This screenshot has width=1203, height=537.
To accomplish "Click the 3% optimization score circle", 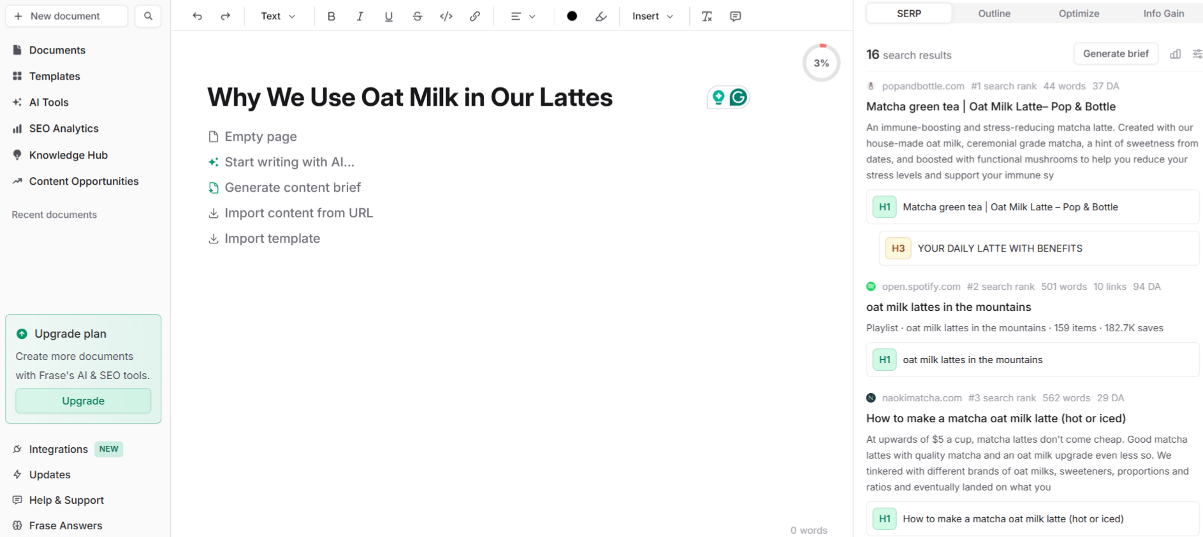I will [x=821, y=63].
